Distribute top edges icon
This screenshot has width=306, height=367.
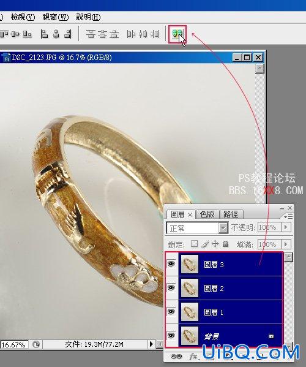pos(91,34)
